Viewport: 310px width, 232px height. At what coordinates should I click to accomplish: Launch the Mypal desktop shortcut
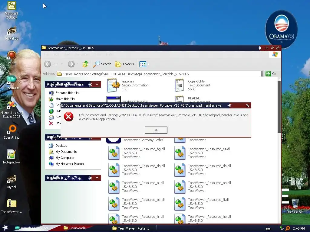[x=12, y=182]
